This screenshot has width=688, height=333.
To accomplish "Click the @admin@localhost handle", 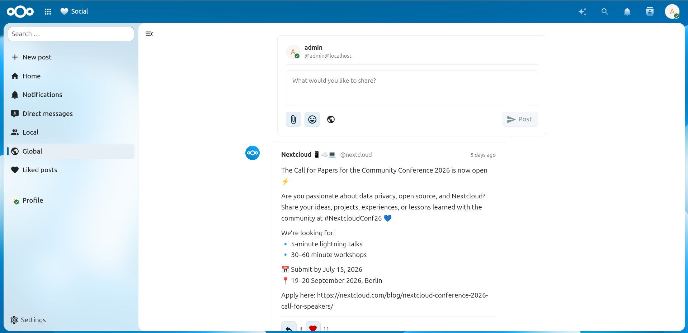I will [x=328, y=56].
